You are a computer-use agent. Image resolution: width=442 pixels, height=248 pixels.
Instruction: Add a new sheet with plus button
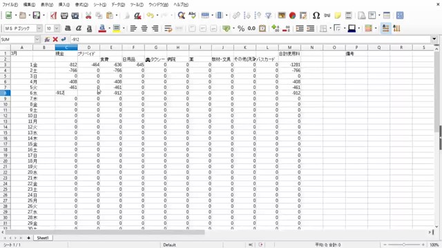click(28, 238)
